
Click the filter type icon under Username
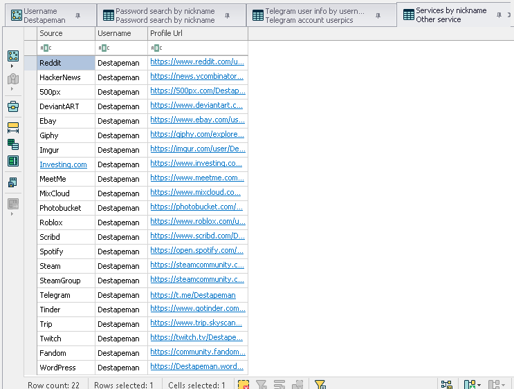104,48
